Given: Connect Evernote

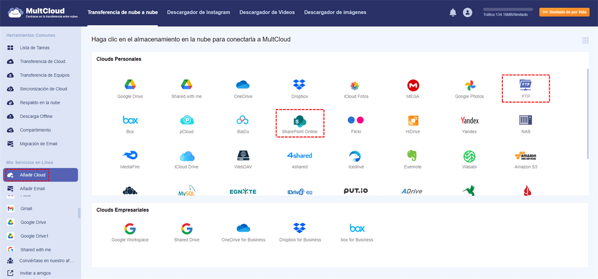Looking at the screenshot, I should (413, 159).
